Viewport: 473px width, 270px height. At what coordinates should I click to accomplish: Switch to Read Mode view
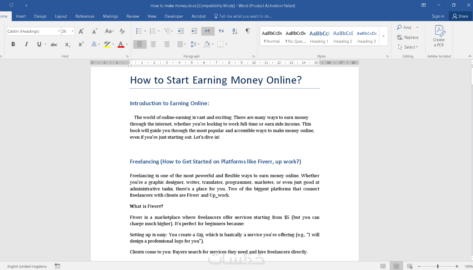coord(383,266)
